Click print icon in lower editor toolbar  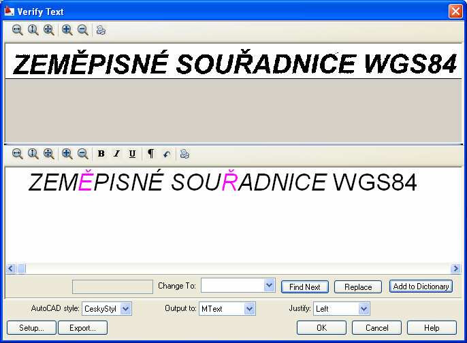click(184, 154)
